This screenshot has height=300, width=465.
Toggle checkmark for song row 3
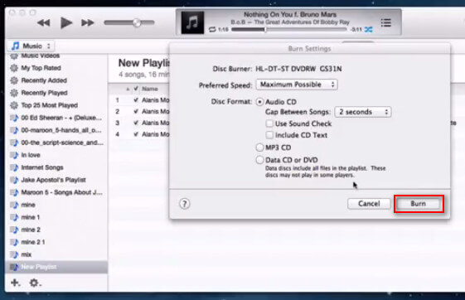coord(136,123)
